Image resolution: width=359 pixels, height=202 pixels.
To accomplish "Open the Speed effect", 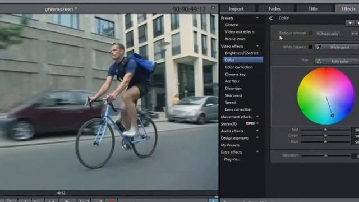I will click(231, 103).
